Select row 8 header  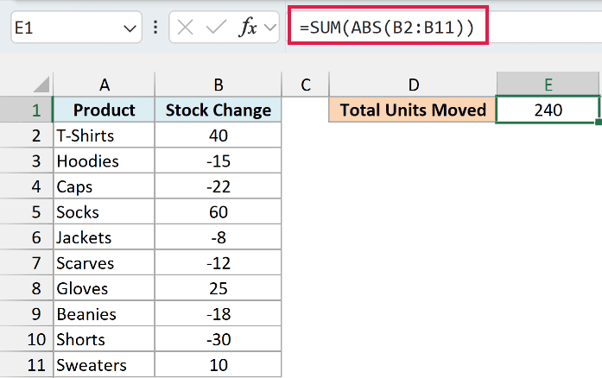pyautogui.click(x=26, y=288)
